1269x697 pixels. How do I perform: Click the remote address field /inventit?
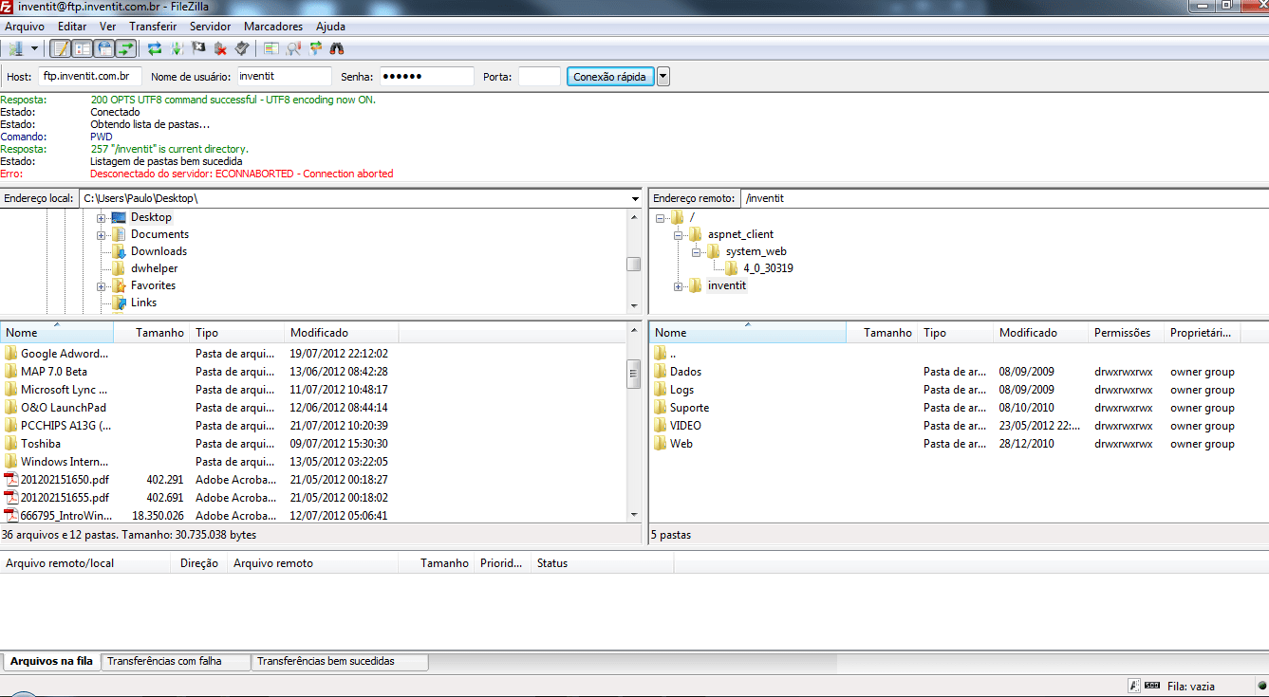tap(1003, 198)
